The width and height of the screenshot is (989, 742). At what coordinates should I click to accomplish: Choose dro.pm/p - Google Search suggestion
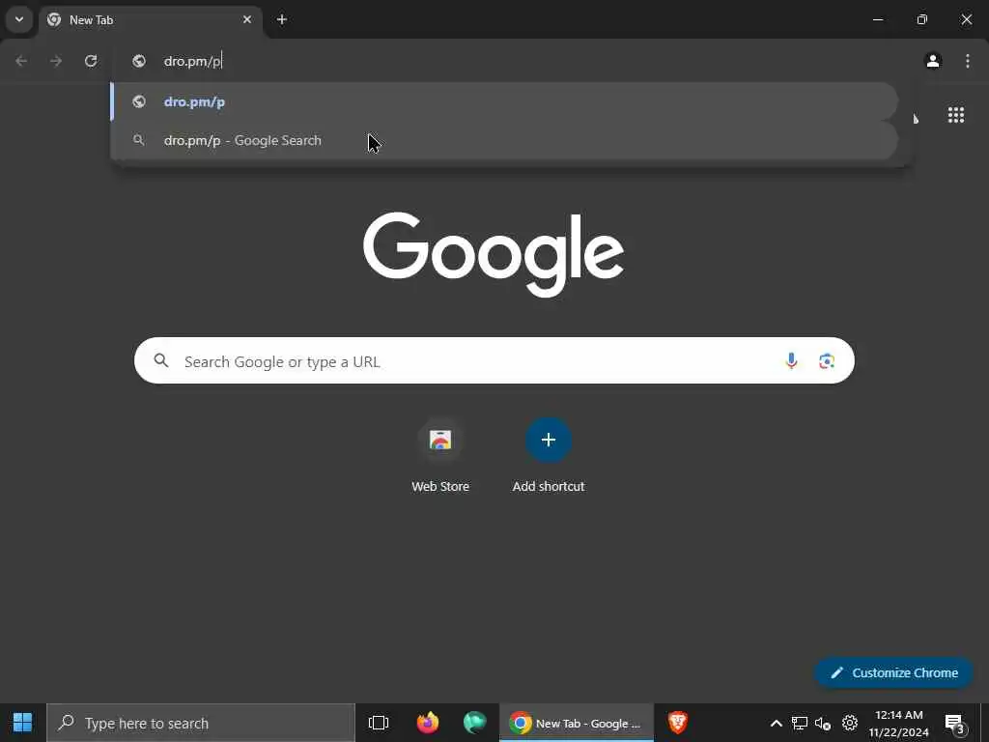pos(504,140)
